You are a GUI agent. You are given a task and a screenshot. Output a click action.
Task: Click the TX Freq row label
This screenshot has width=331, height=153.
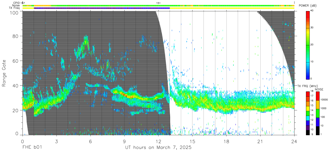[15, 8]
